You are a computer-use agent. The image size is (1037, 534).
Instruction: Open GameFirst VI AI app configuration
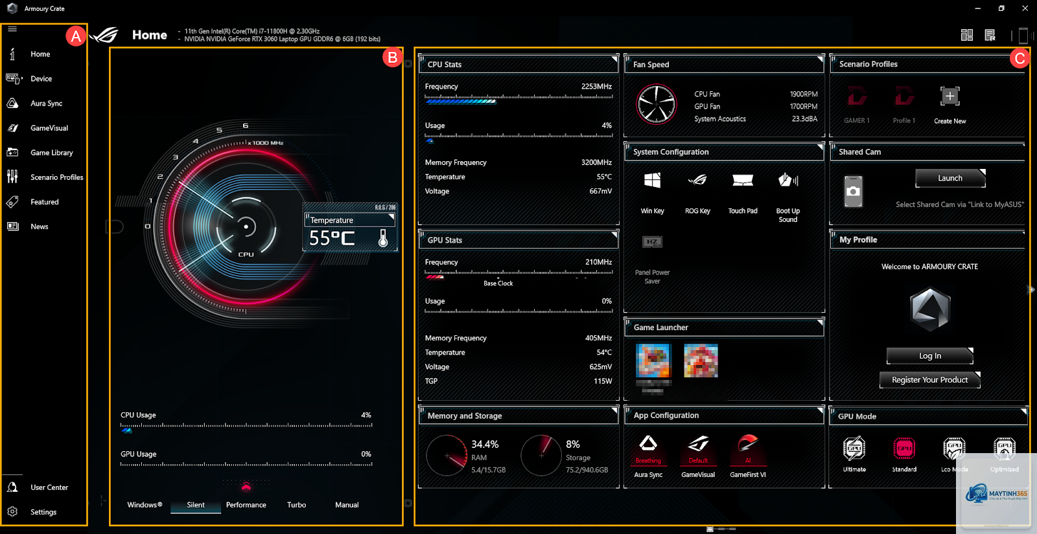(748, 456)
